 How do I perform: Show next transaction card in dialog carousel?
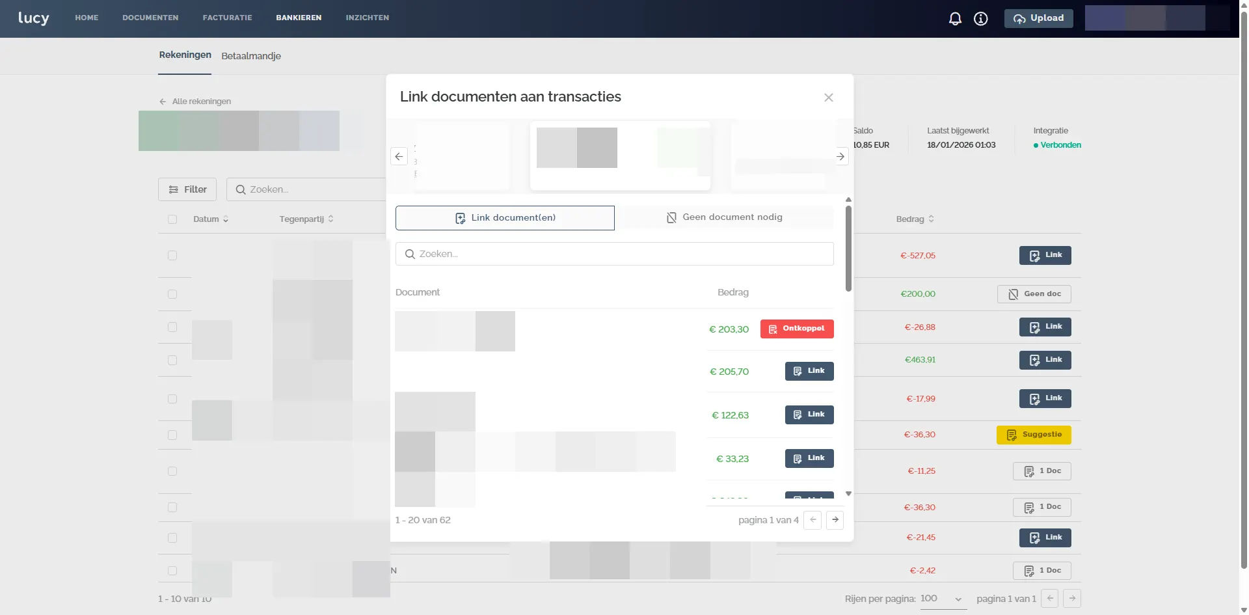coord(840,157)
